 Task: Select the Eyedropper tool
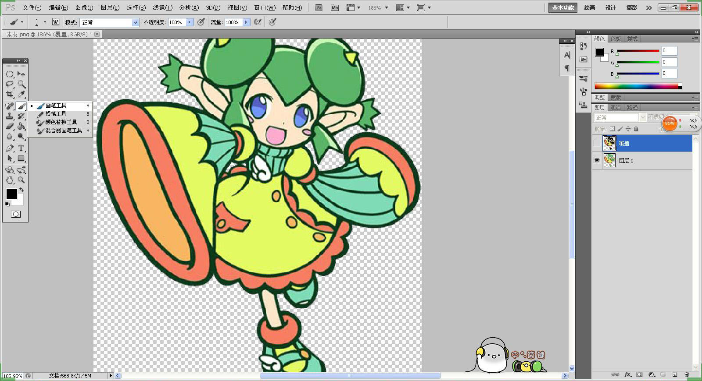(x=21, y=94)
